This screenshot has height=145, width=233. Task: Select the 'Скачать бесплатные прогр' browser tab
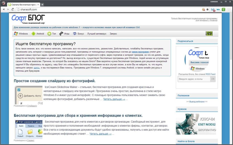24,5
